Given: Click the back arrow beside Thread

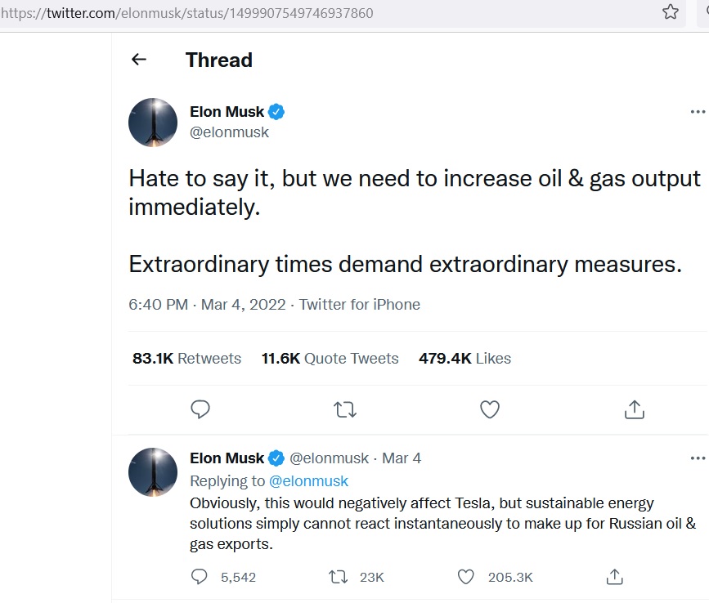Looking at the screenshot, I should (x=139, y=60).
